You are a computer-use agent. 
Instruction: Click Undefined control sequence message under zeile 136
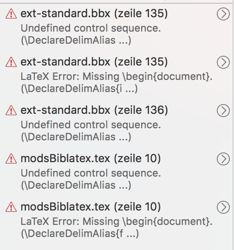91,125
